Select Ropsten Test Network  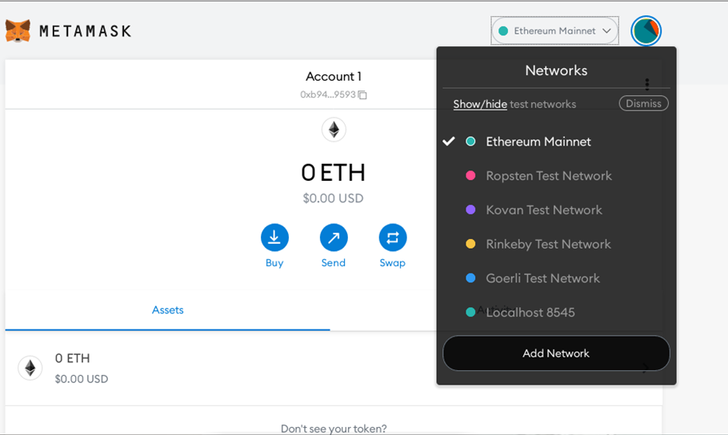556,175
